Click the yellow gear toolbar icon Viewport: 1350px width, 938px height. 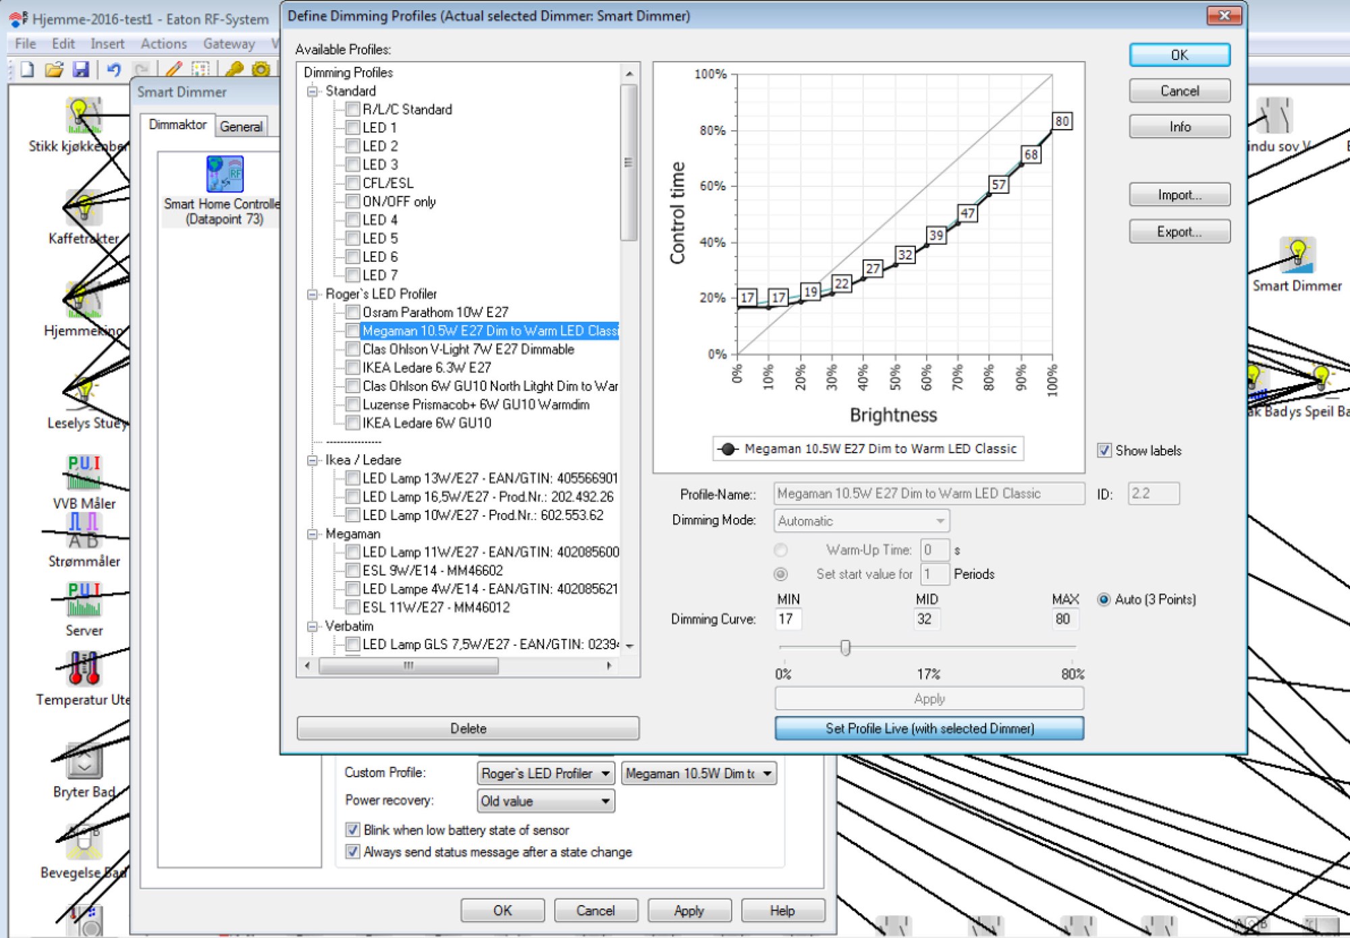(261, 69)
